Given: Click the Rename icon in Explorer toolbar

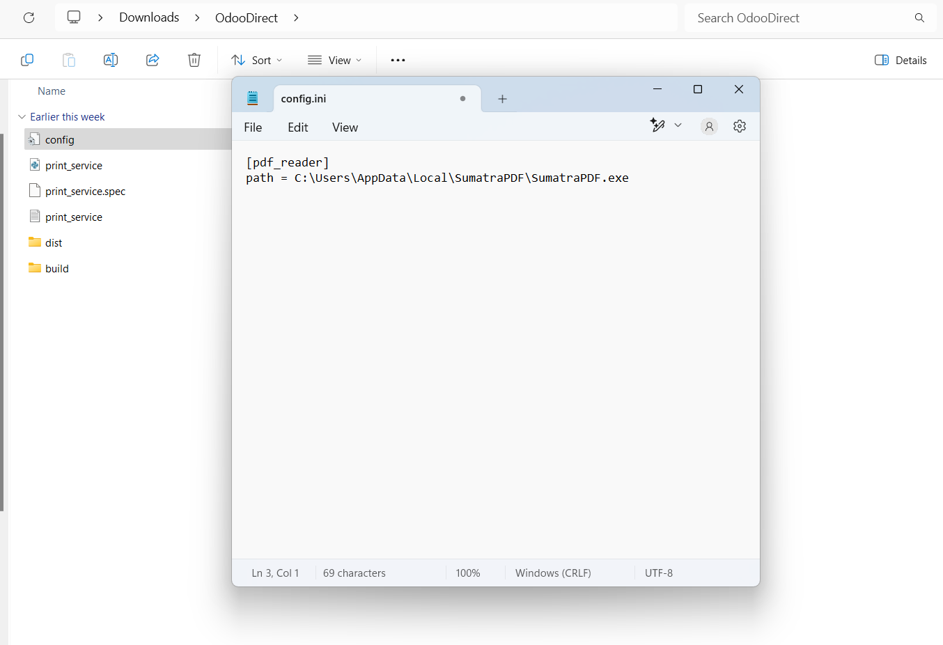Looking at the screenshot, I should tap(110, 61).
